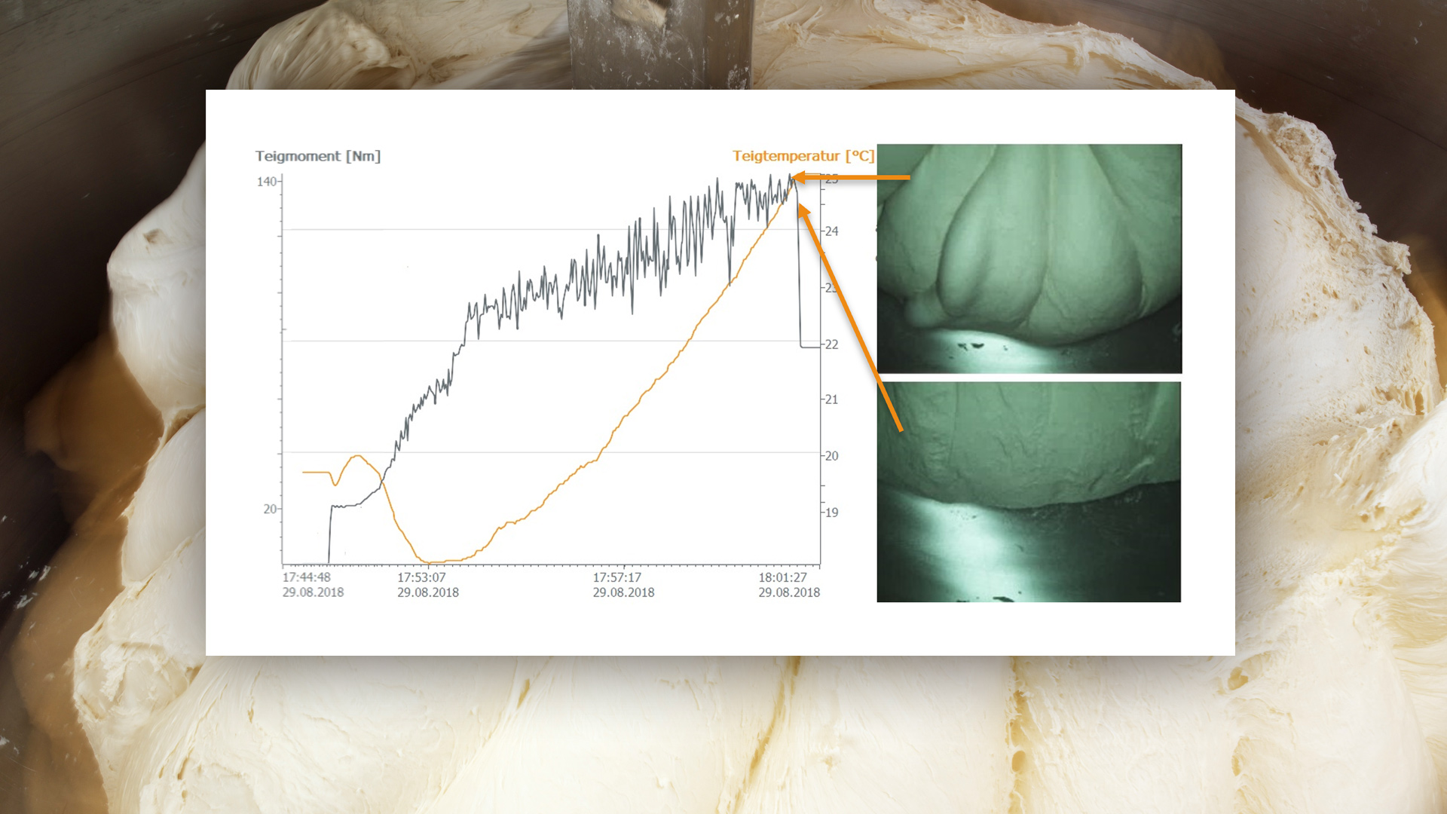Viewport: 1447px width, 814px height.
Task: Click the 18:01:27 time axis label
Action: click(782, 577)
